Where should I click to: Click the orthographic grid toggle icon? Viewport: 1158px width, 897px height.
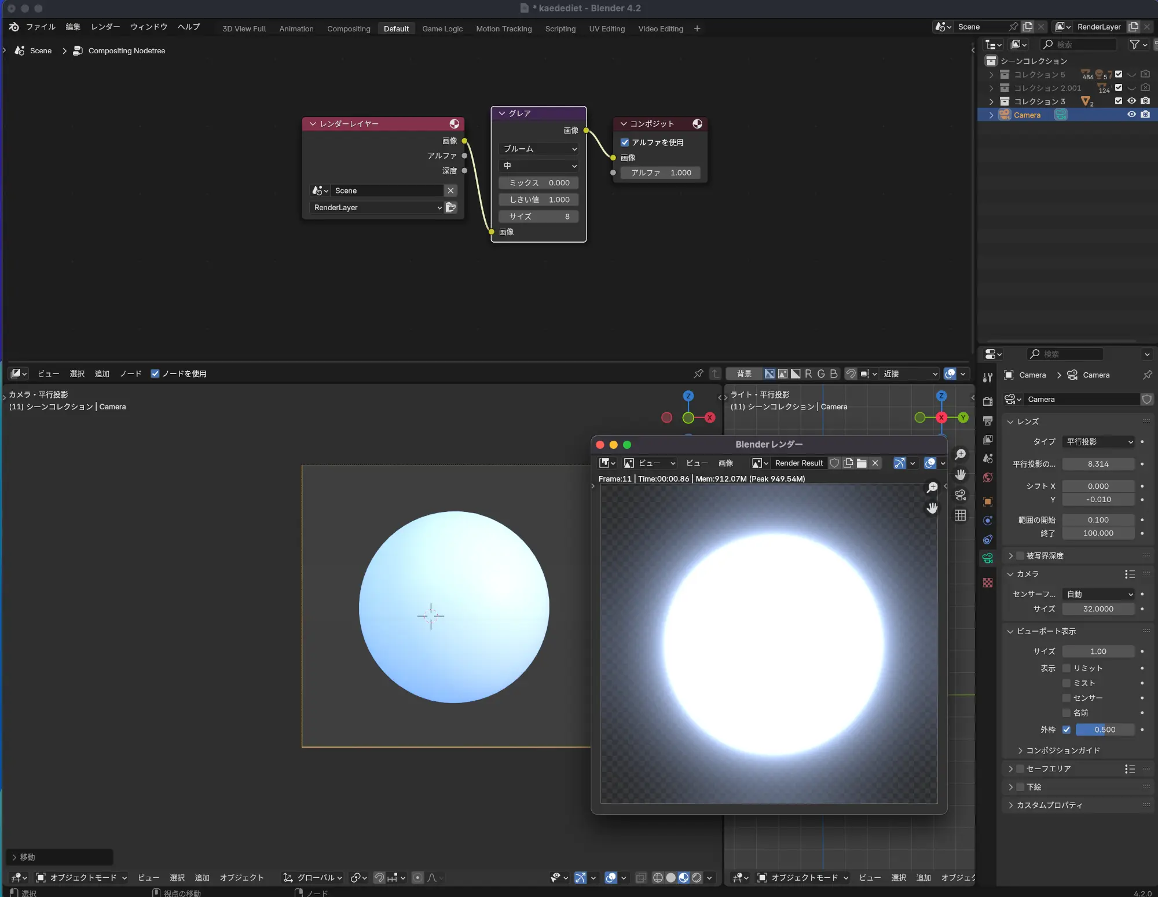[x=960, y=515]
